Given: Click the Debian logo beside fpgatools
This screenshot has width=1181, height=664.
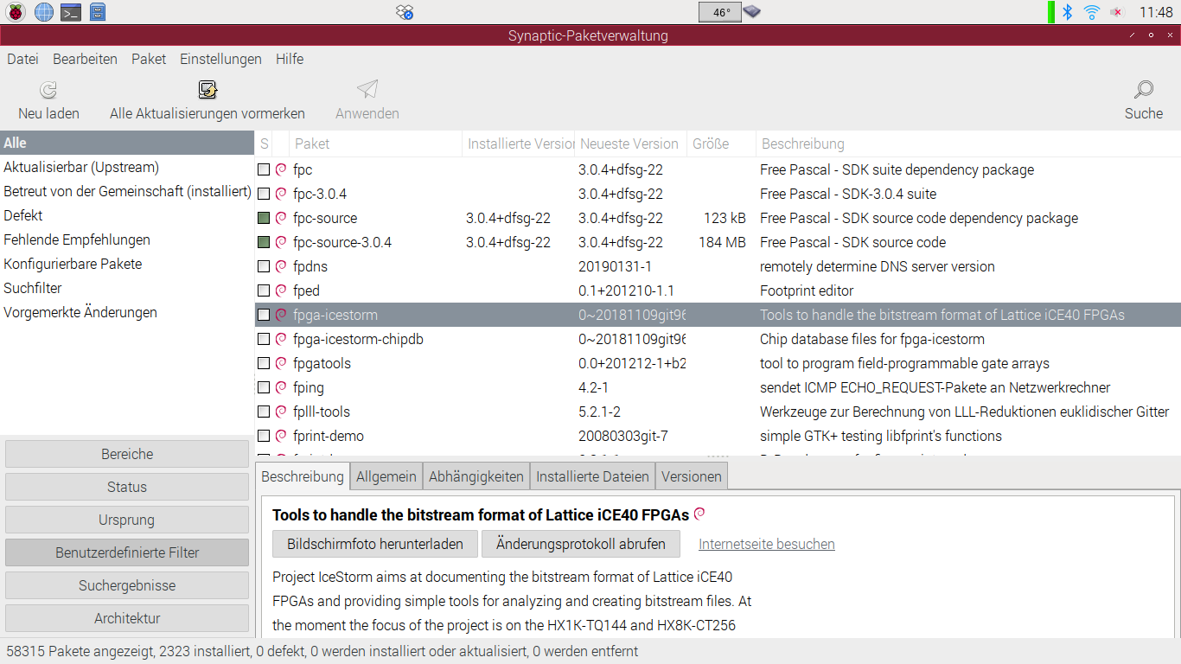Looking at the screenshot, I should [281, 363].
